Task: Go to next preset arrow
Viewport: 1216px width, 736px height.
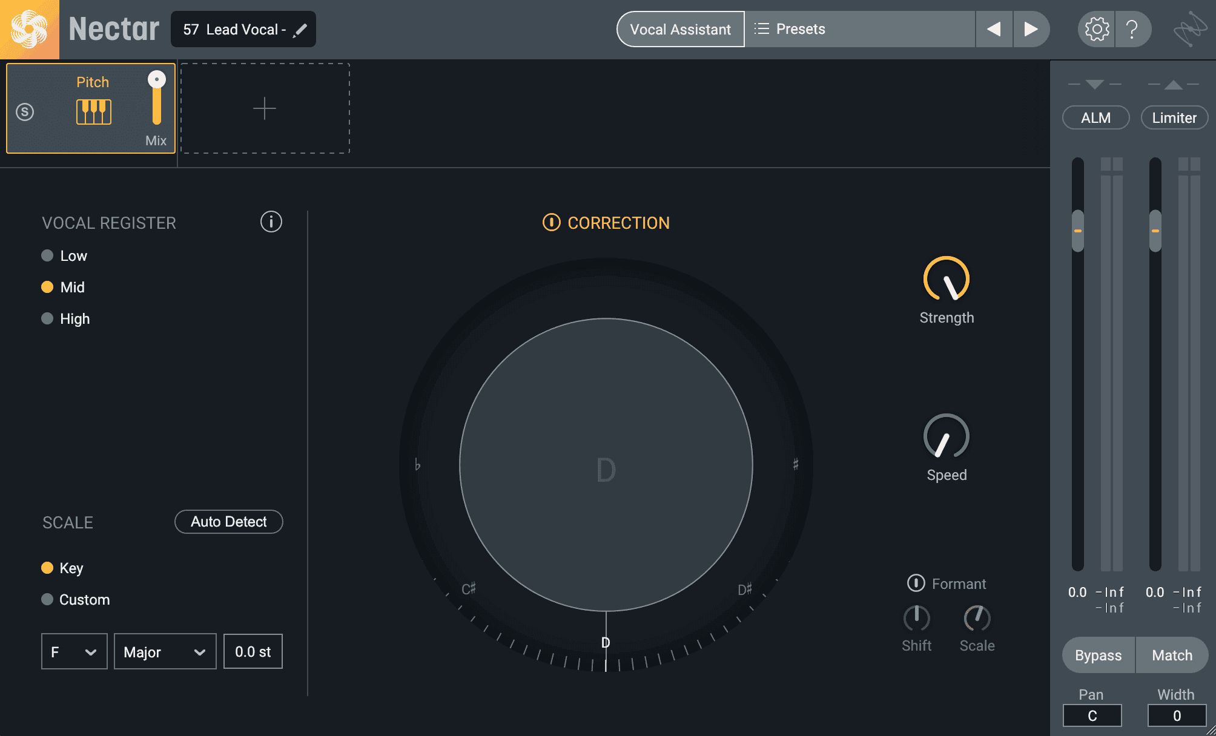Action: (1031, 29)
